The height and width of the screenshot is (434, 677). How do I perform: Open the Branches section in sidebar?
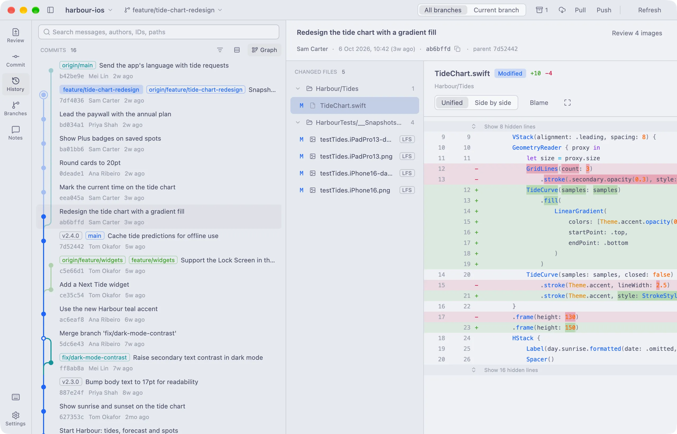click(16, 109)
